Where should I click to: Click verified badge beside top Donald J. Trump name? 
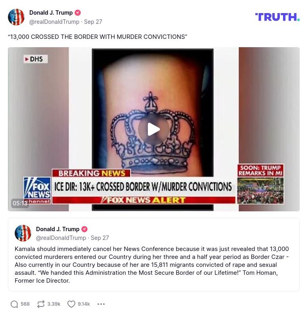(x=78, y=13)
